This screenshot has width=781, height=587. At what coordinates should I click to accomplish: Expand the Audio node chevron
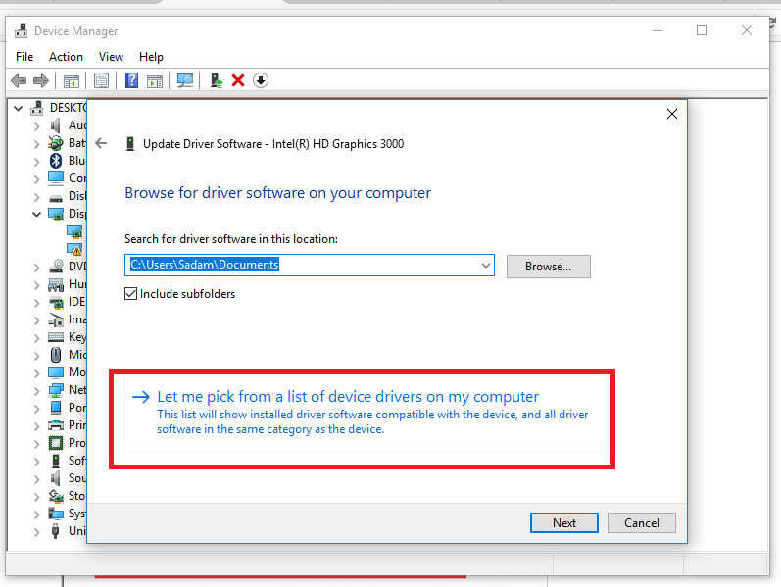(36, 126)
